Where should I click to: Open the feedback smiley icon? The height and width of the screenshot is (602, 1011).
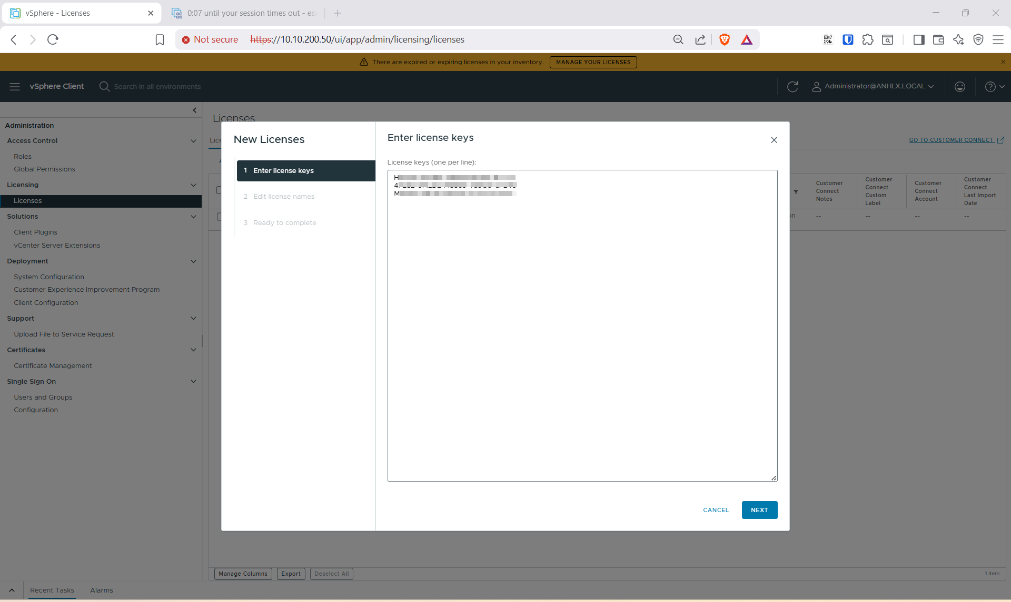960,86
